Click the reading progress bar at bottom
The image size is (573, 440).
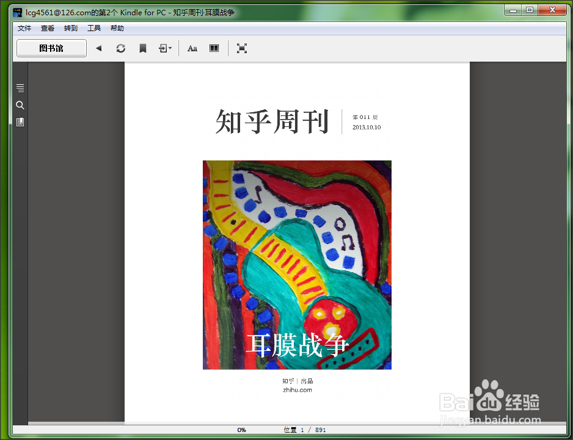point(241,430)
